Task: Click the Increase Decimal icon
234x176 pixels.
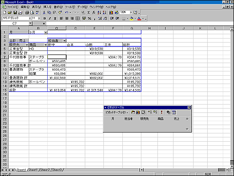Action: coord(100,19)
